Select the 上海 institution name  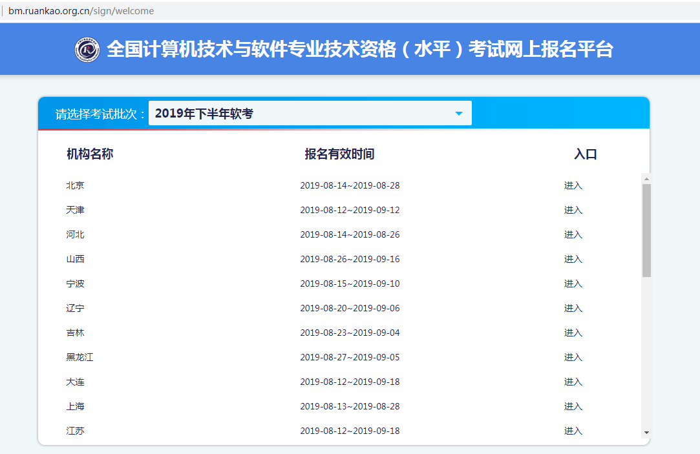[75, 406]
